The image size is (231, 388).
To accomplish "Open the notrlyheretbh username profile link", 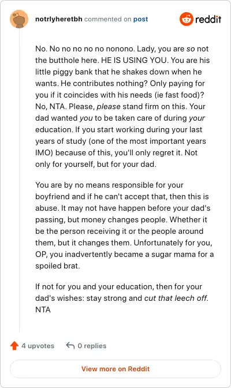I will (x=59, y=19).
